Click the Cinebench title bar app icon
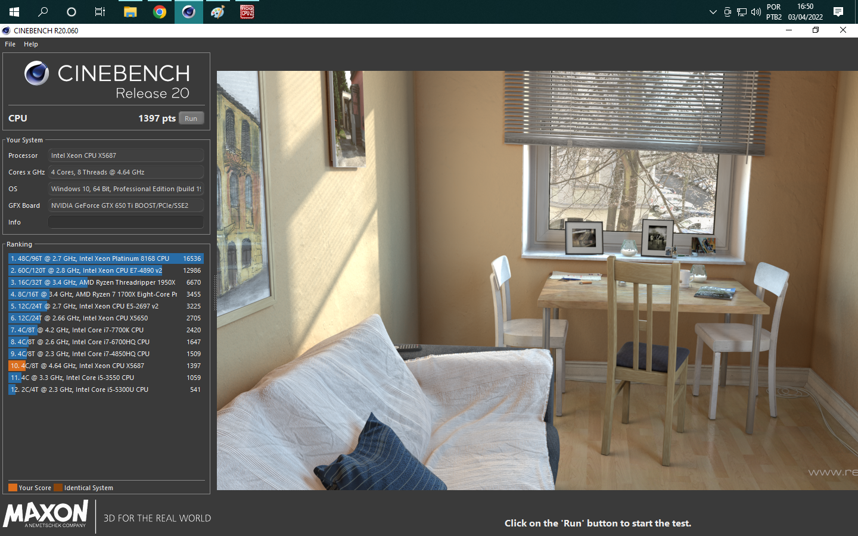This screenshot has height=536, width=858. click(6, 30)
